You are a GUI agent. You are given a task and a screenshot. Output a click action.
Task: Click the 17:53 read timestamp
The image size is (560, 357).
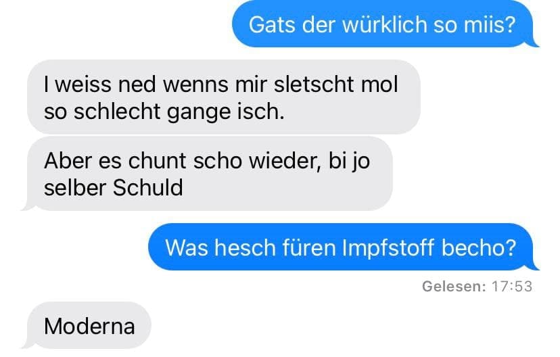512,286
